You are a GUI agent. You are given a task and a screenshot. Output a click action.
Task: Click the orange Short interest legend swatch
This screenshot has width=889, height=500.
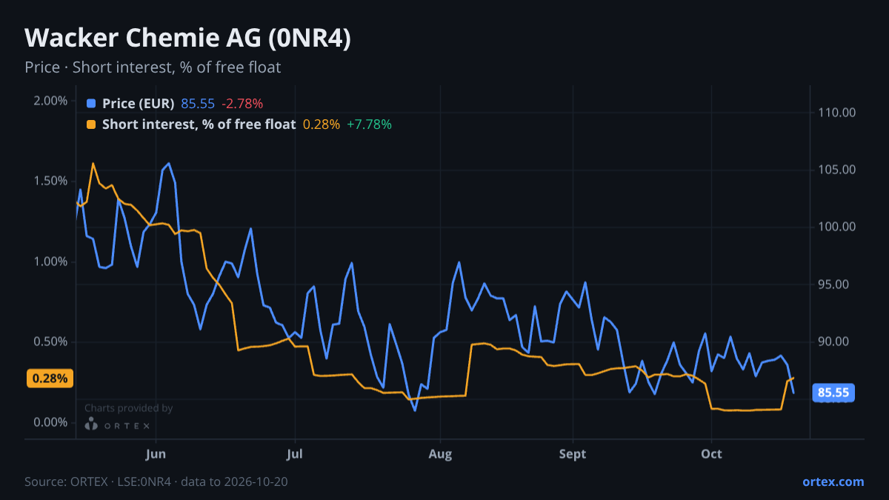pos(91,124)
